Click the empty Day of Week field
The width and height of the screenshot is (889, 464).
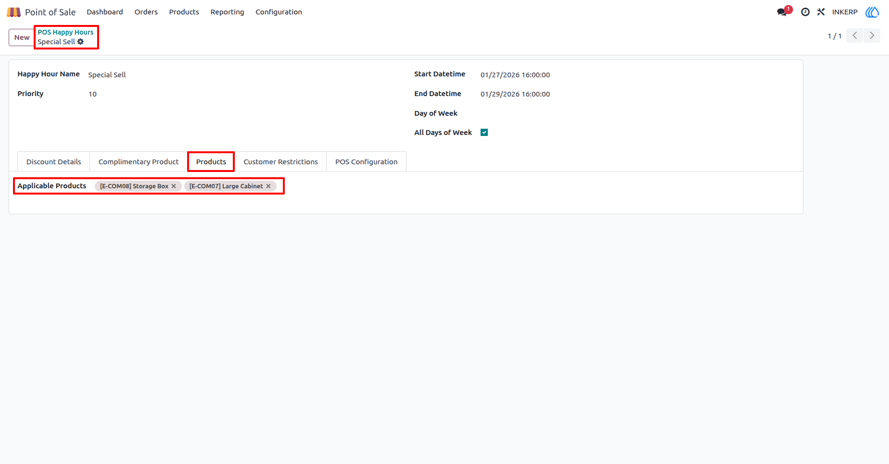coord(637,113)
